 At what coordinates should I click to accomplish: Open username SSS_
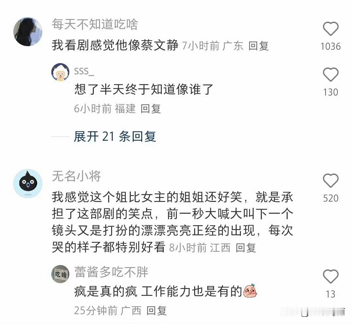click(84, 71)
